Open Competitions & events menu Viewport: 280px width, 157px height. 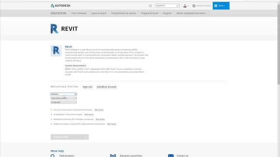[123, 13]
